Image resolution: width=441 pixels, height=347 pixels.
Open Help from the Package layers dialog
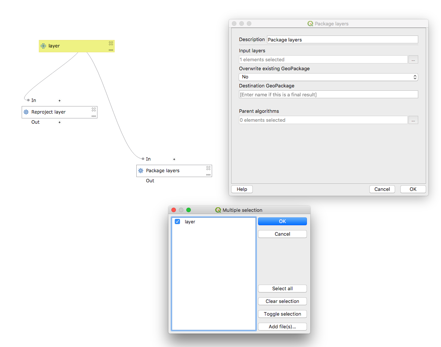(242, 189)
